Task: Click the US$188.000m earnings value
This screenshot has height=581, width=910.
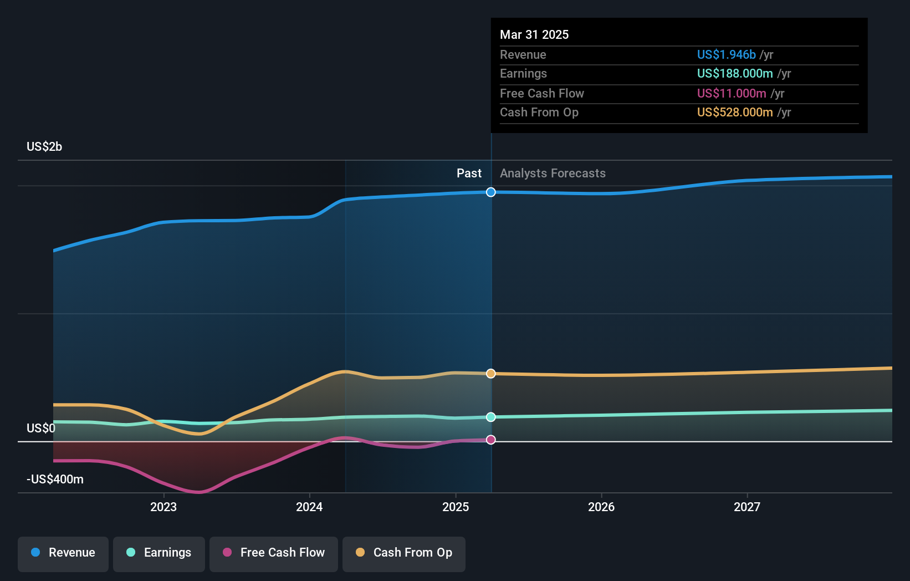Action: tap(735, 73)
